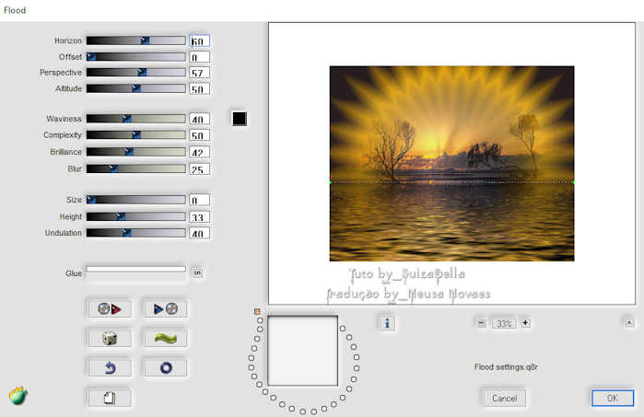Click the Complexity value field
The width and height of the screenshot is (644, 417).
(x=200, y=135)
